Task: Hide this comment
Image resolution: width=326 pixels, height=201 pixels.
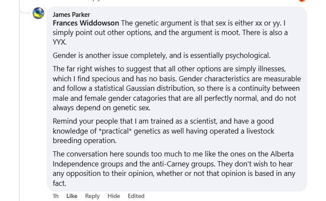Action: click(x=114, y=196)
